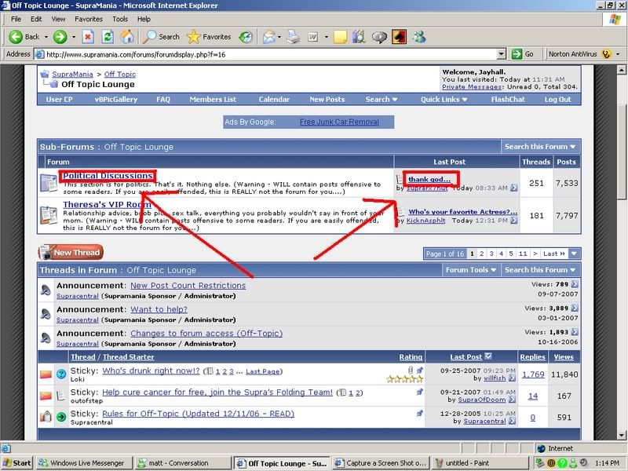
Task: Open Free Junk Car Removal ad link
Action: [x=339, y=122]
